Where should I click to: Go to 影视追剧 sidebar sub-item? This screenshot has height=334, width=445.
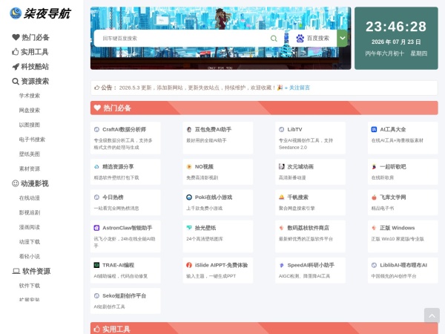(30, 212)
